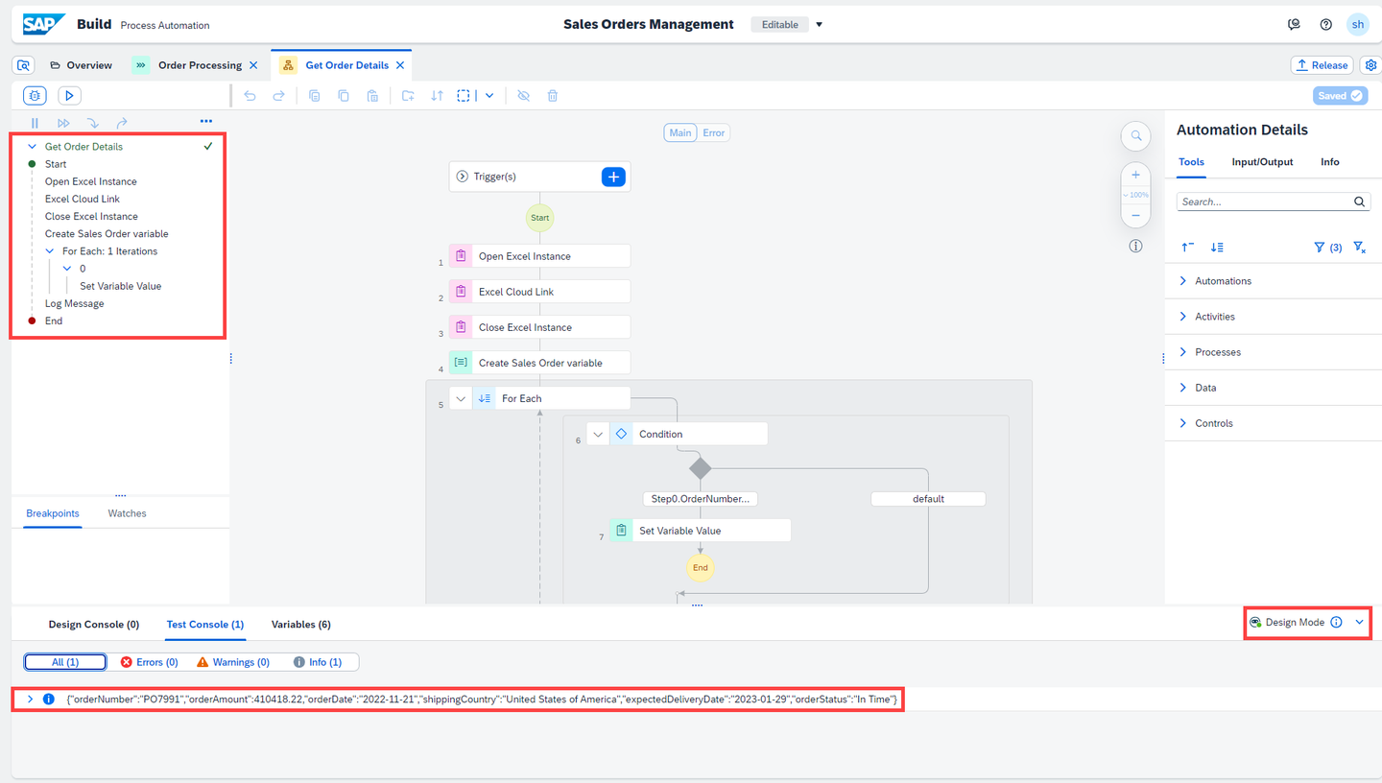Switch canvas to Main view

coord(680,132)
